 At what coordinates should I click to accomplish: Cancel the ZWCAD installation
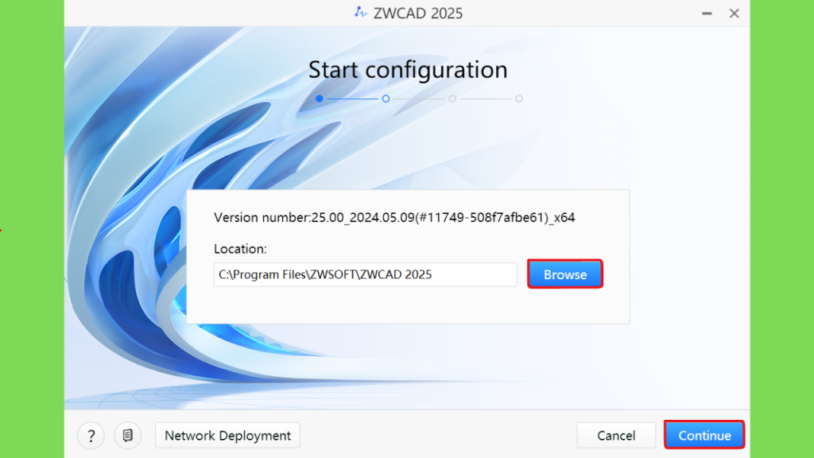pos(616,435)
